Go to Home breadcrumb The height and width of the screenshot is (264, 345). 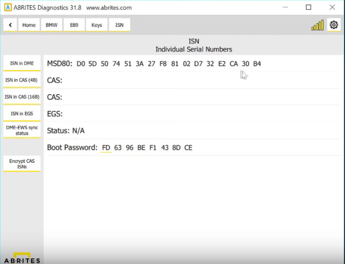pos(29,25)
